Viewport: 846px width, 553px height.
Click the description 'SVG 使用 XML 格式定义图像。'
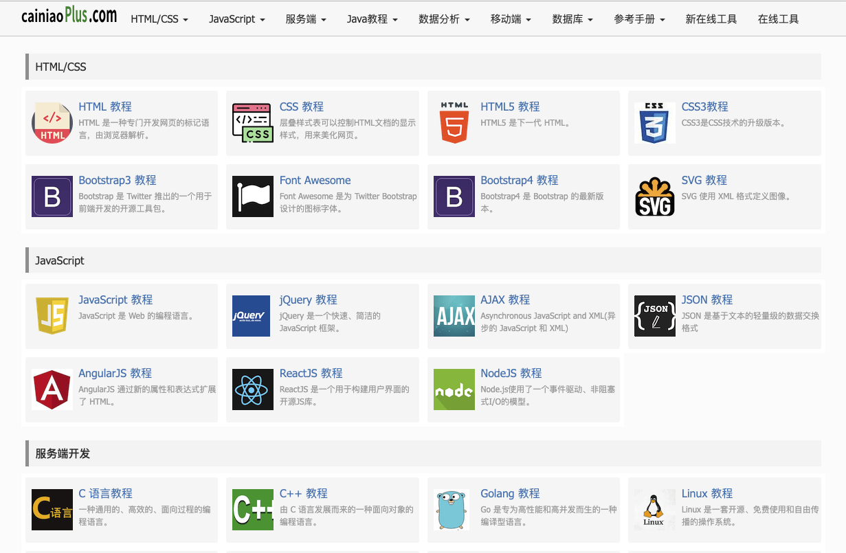coord(737,196)
